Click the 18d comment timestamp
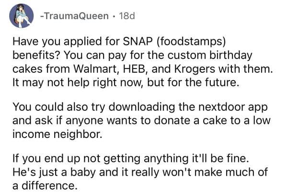The width and height of the screenshot is (287, 193). click(127, 16)
